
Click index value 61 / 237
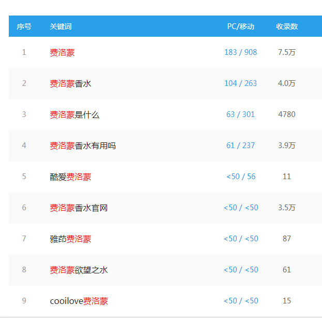(x=241, y=146)
